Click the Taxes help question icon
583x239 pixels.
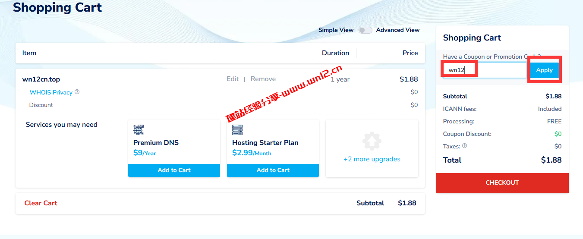pos(465,146)
